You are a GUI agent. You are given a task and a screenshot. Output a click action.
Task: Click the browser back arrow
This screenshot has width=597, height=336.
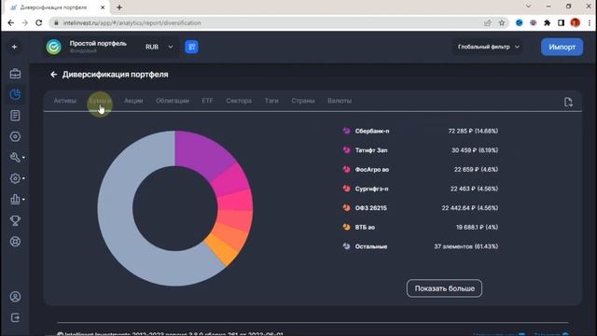tap(10, 22)
